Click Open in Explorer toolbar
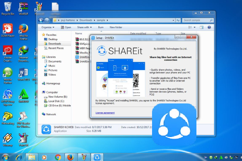This screenshot has width=242, height=161. 66,27
